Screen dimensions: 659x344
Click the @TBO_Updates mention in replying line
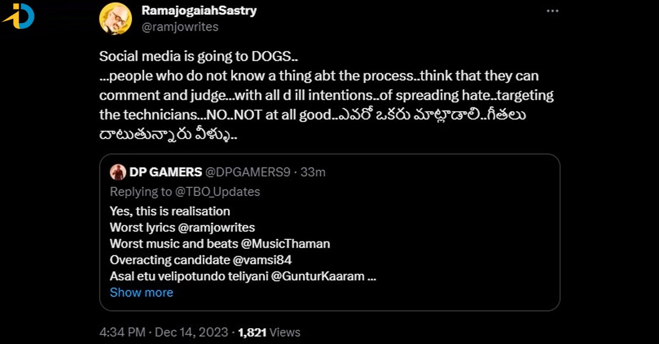pyautogui.click(x=219, y=191)
